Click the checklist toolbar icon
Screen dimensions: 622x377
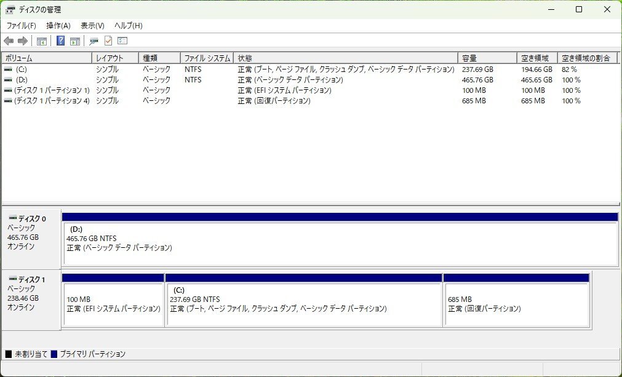pyautogui.click(x=121, y=41)
